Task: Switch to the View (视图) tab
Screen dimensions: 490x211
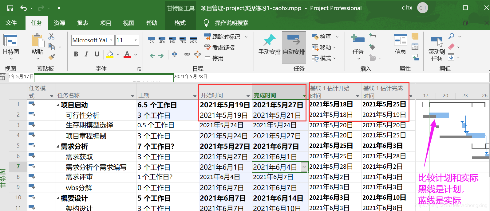Action: pyautogui.click(x=129, y=23)
